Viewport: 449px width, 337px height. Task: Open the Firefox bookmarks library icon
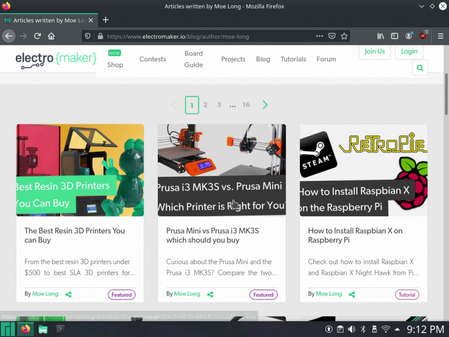click(380, 36)
